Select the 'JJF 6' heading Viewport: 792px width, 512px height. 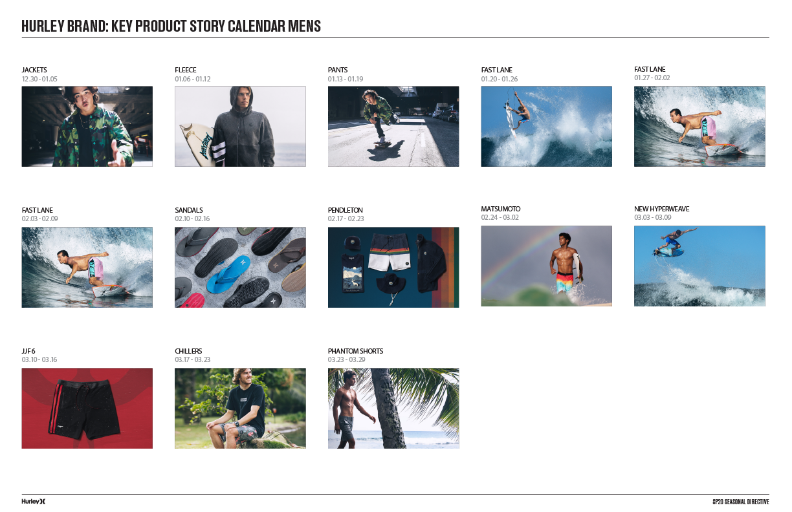click(28, 351)
